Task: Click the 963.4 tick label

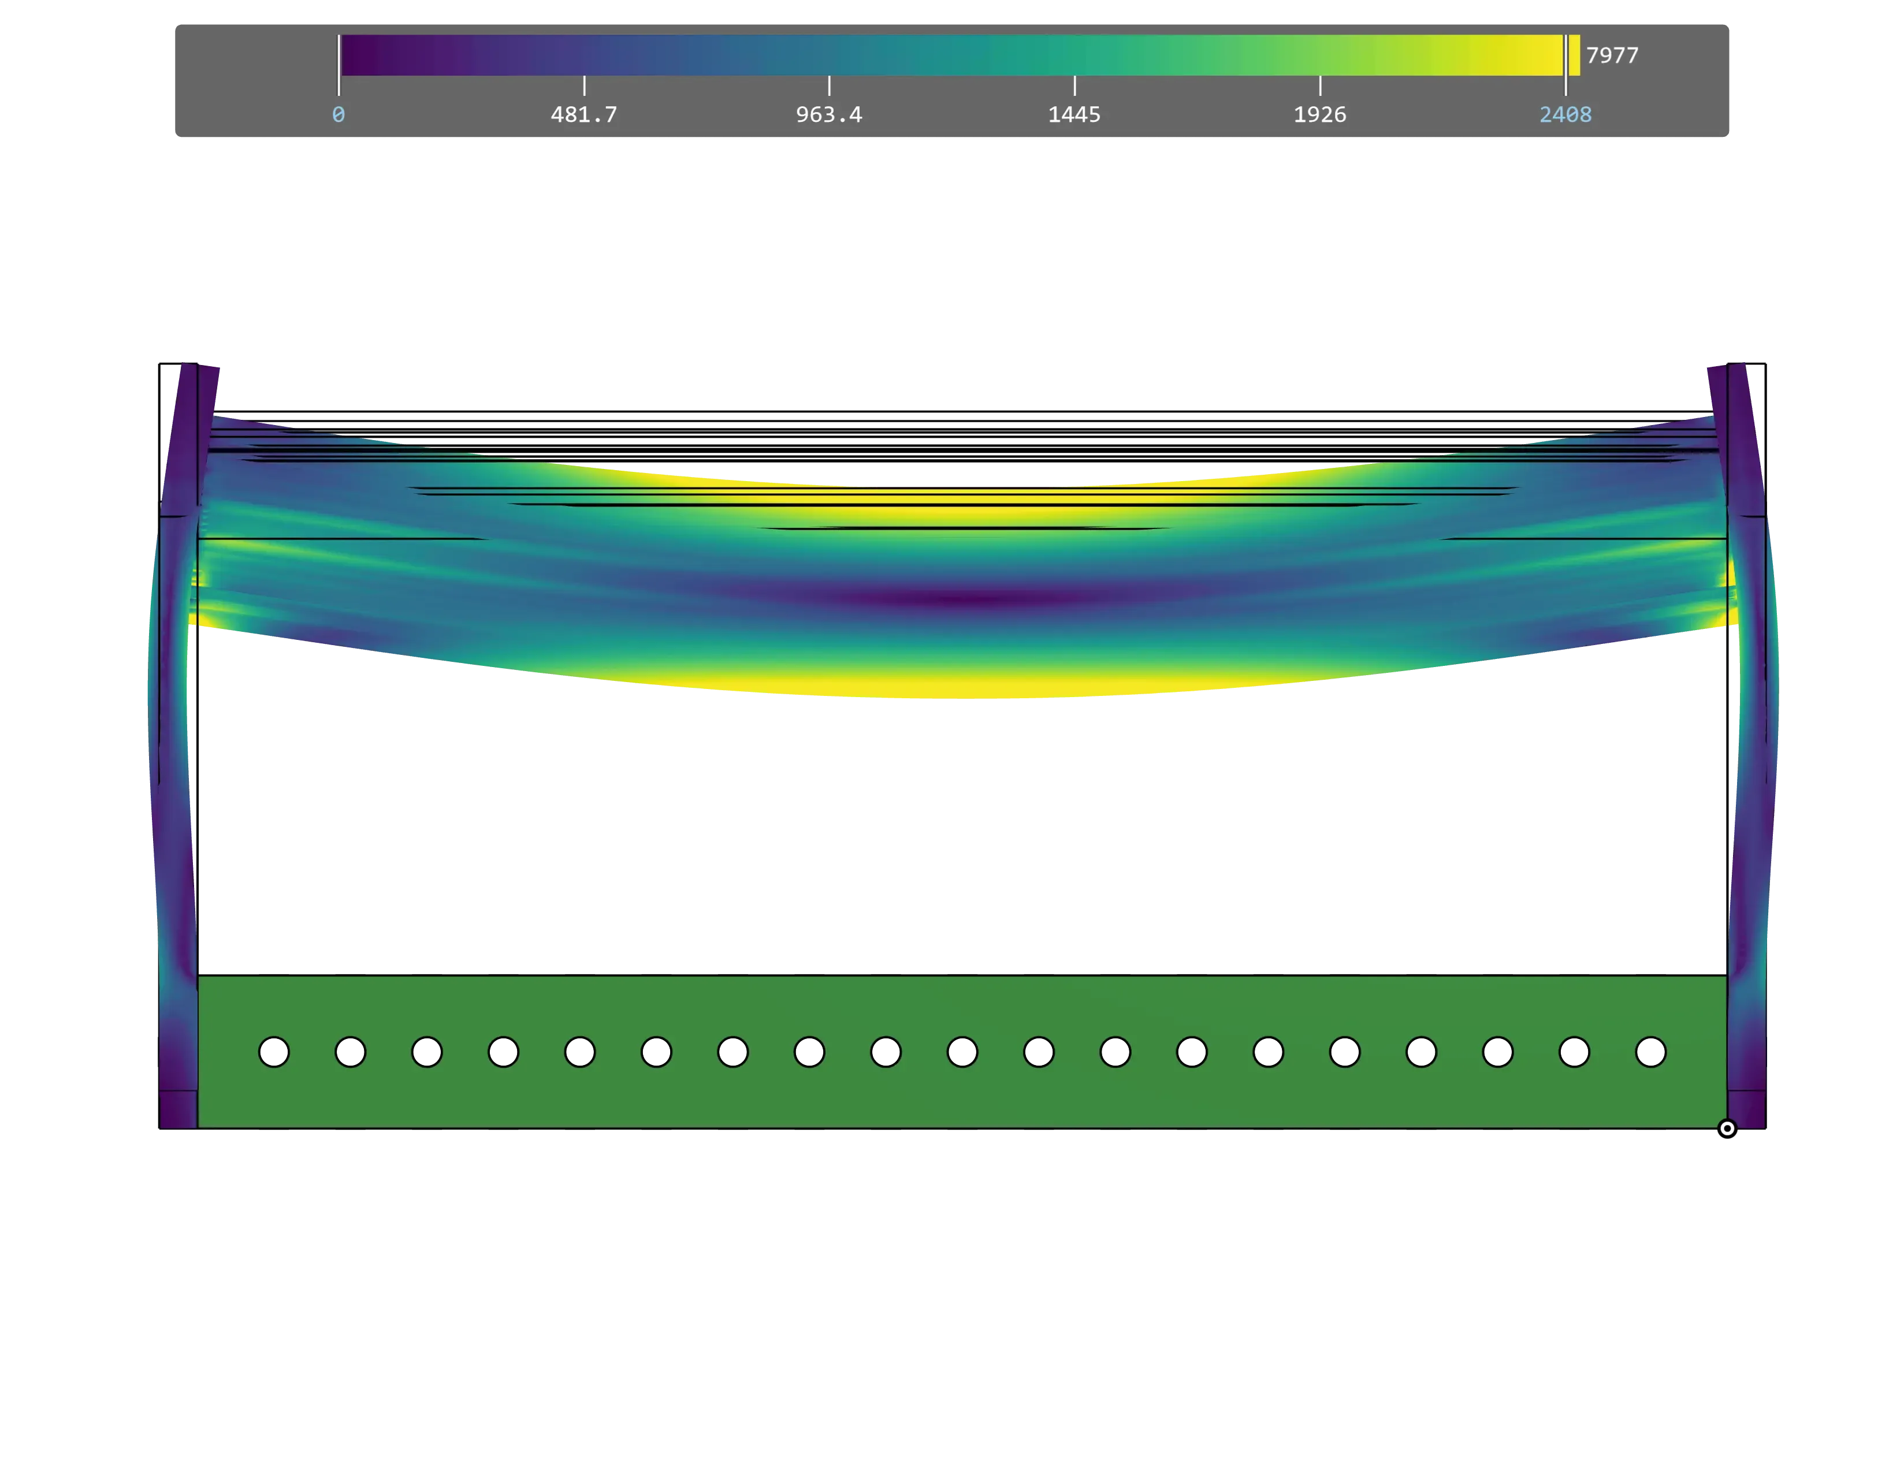Action: (x=828, y=115)
